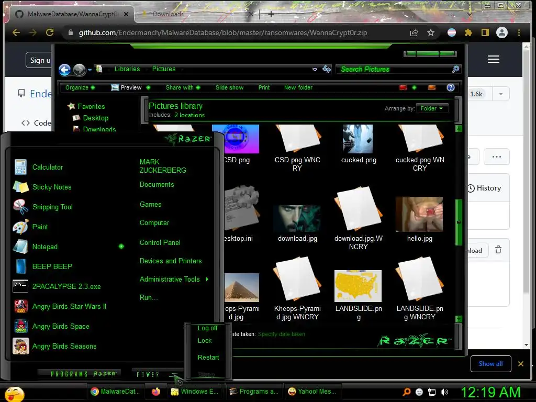Open Control Panel from start menu
This screenshot has height=402, width=536.
pyautogui.click(x=160, y=242)
